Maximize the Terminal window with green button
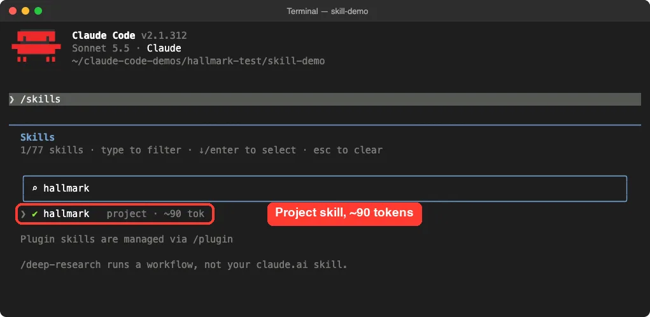650x317 pixels. [38, 11]
